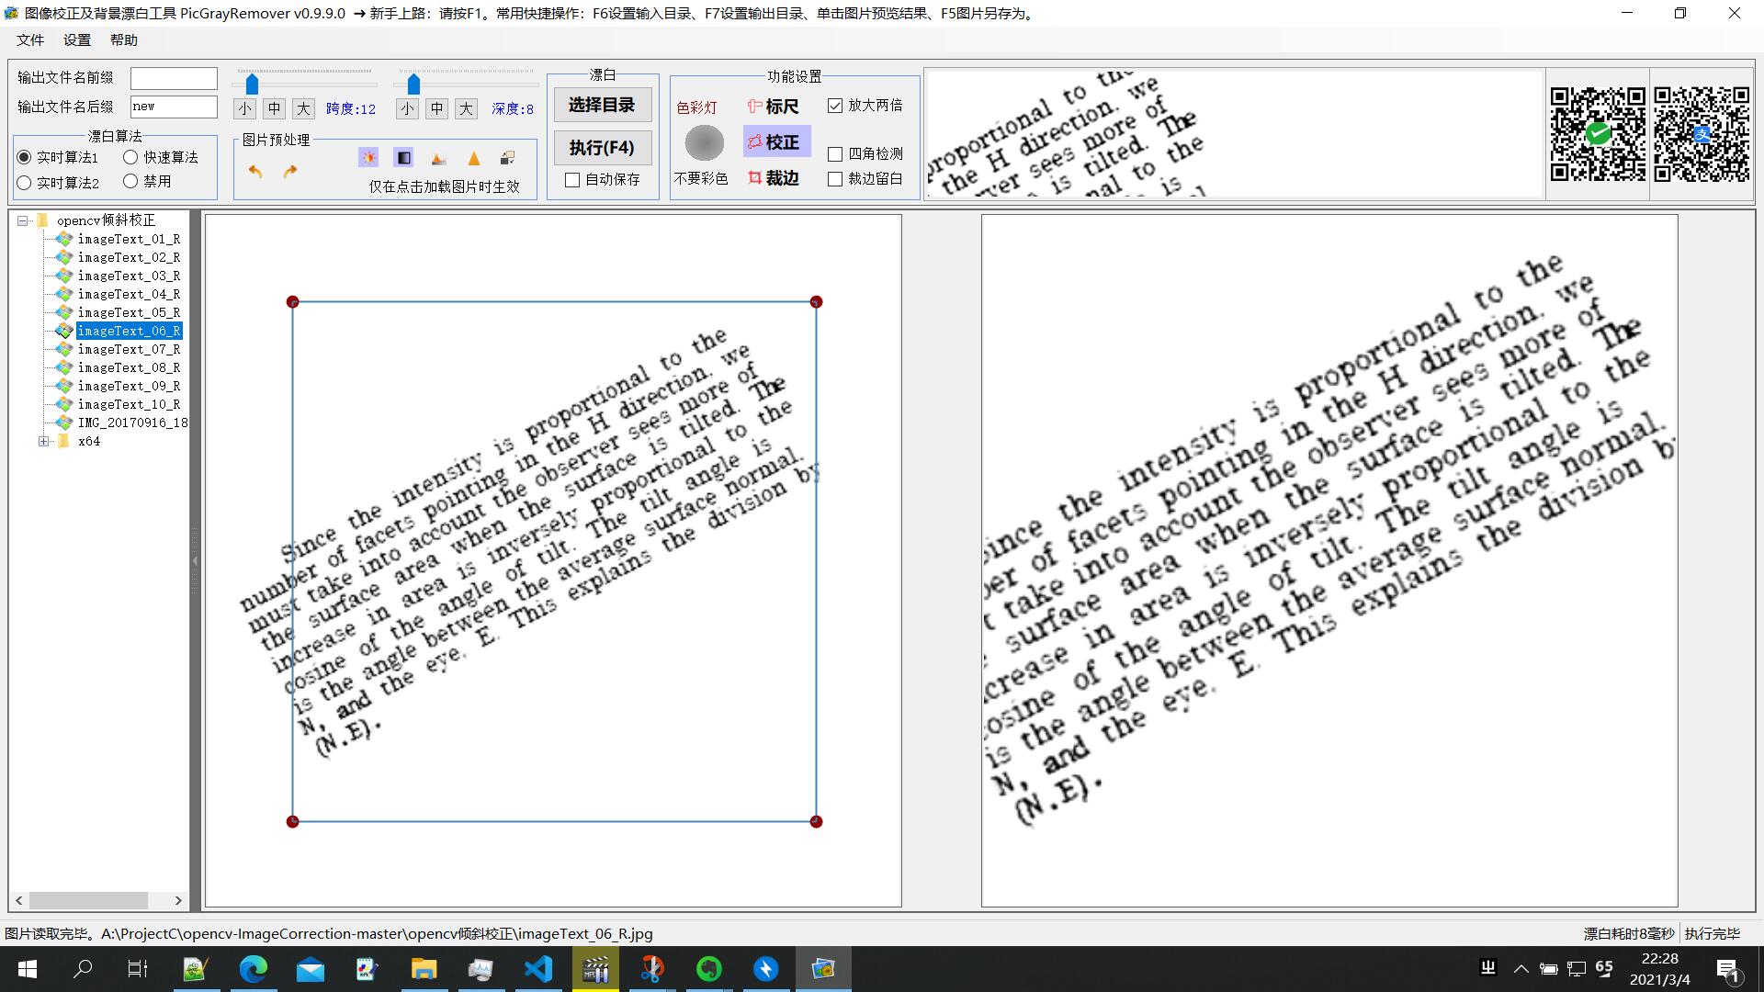This screenshot has height=992, width=1764.
Task: Click the rotate right arrow icon
Action: pos(290,171)
